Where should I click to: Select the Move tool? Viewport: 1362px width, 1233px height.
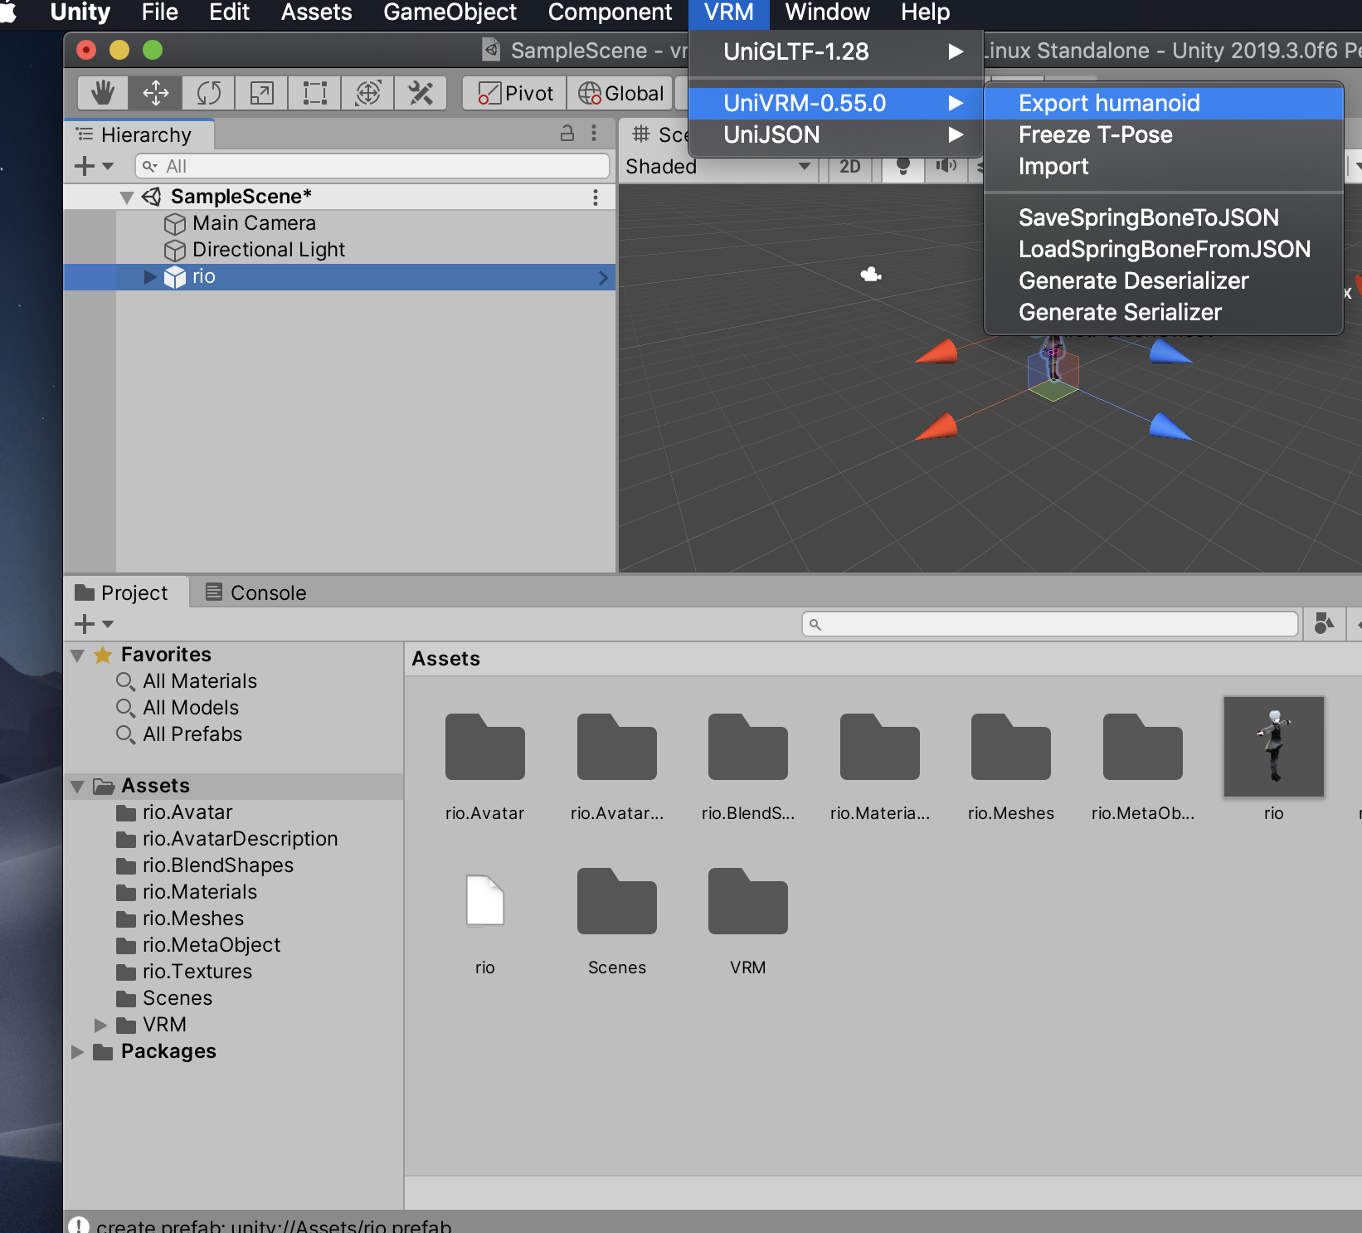[x=155, y=93]
